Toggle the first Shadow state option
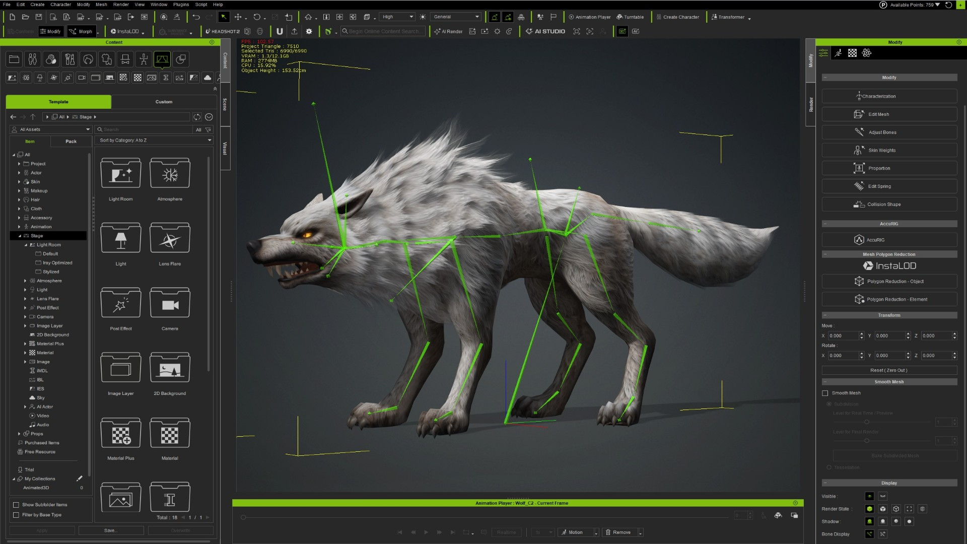This screenshot has width=967, height=544. click(869, 522)
